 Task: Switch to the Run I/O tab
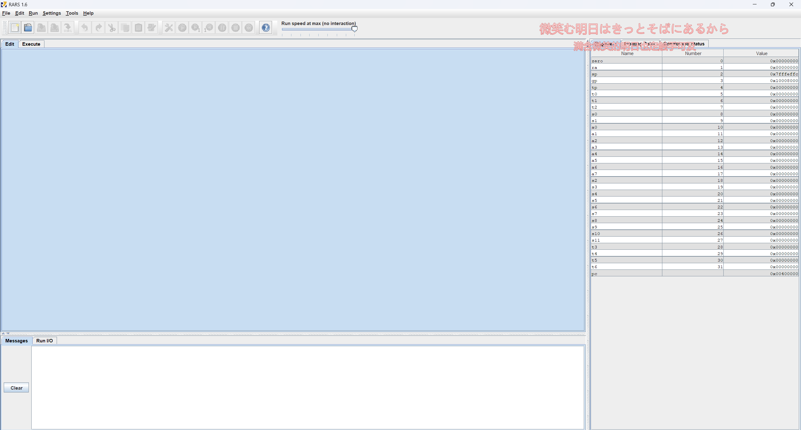click(x=44, y=341)
